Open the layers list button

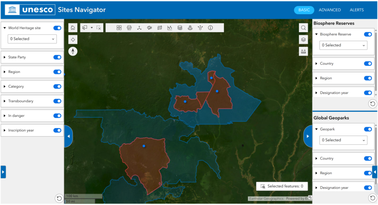click(x=303, y=39)
